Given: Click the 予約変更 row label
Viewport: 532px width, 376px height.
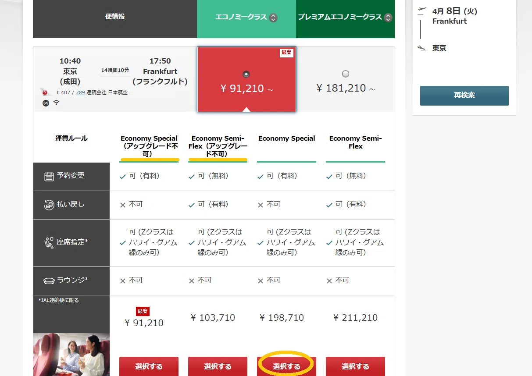Looking at the screenshot, I should click(x=71, y=176).
